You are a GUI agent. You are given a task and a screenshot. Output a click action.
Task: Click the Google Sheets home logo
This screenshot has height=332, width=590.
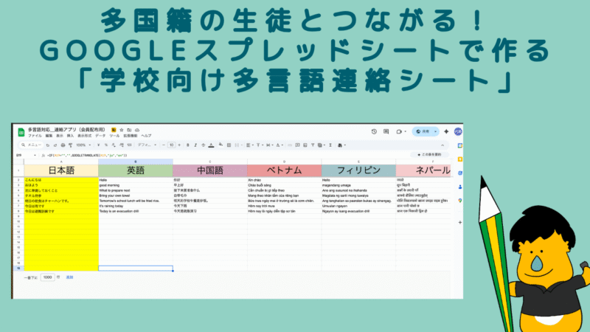pos(20,133)
